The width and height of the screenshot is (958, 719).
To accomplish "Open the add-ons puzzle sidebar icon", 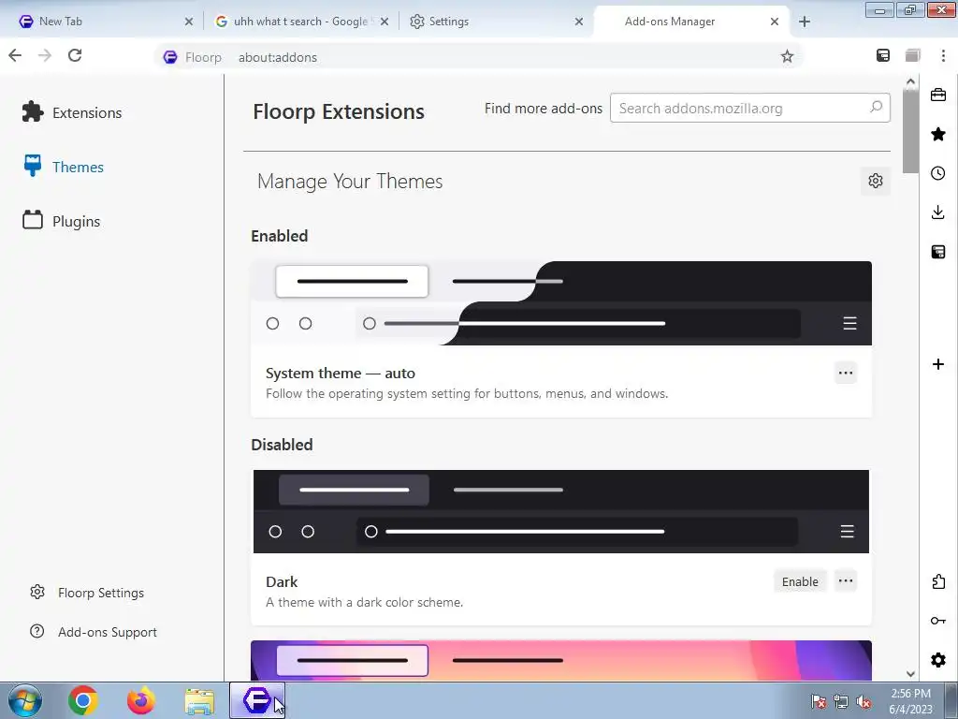I will pyautogui.click(x=938, y=581).
